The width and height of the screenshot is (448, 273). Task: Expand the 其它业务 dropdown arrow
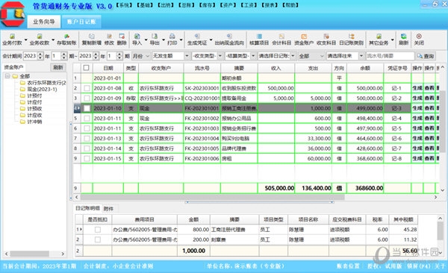tap(392, 40)
